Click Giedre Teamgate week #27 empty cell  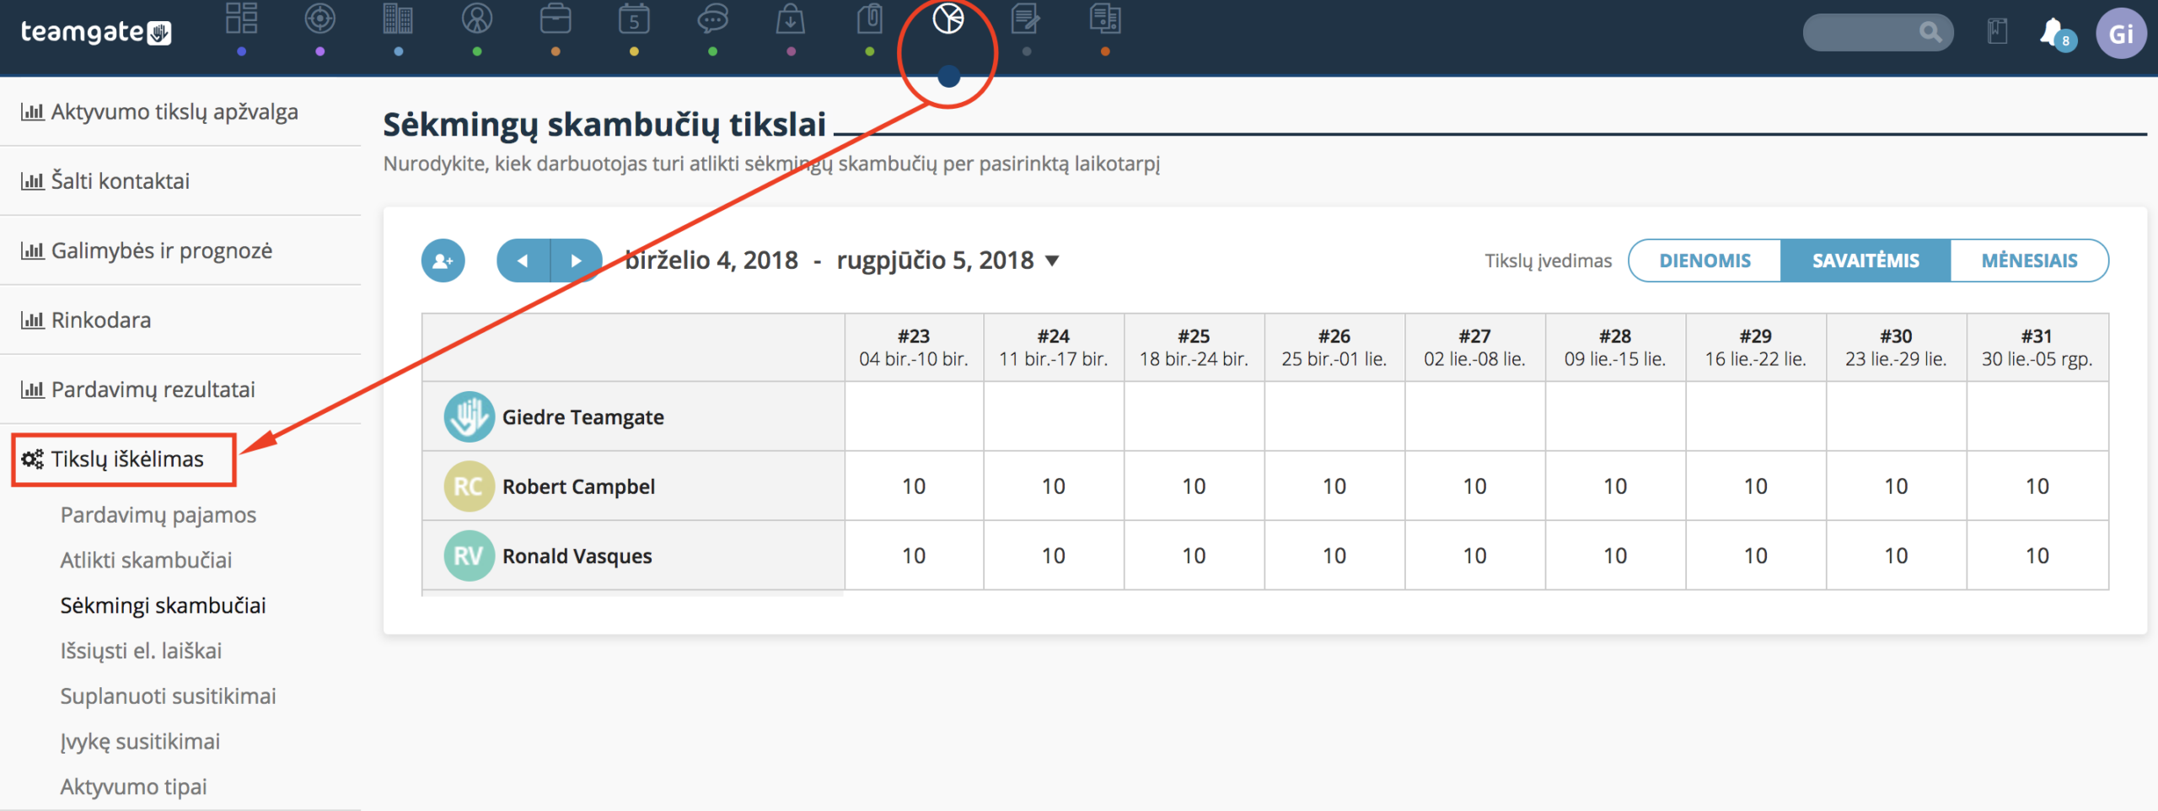pos(1475,416)
